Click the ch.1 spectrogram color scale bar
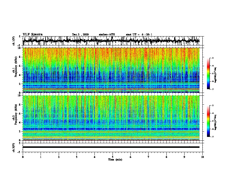The width and height of the screenshot is (228, 176). (x=208, y=74)
